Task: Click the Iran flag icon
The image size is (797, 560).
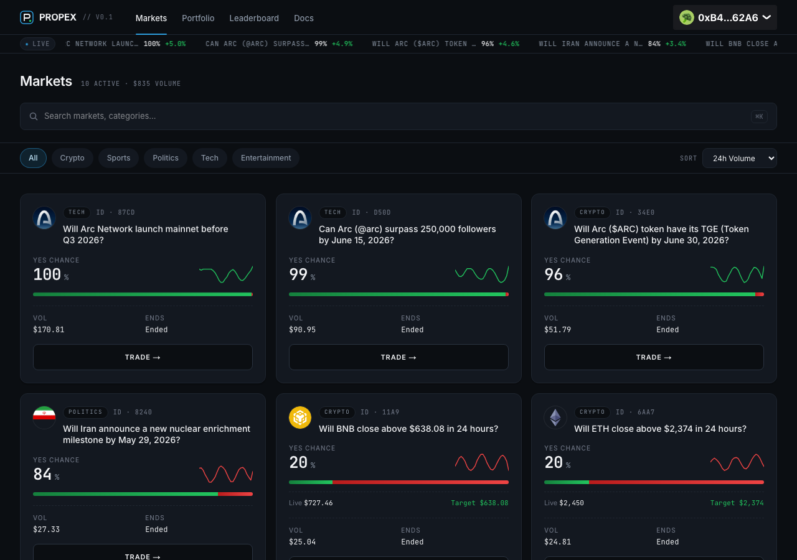Action: coord(44,418)
